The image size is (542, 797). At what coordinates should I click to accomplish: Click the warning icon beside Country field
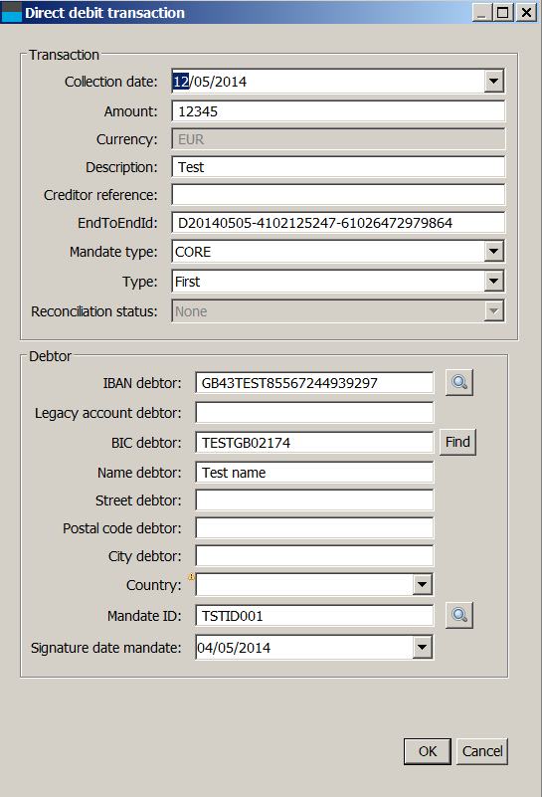(x=191, y=576)
